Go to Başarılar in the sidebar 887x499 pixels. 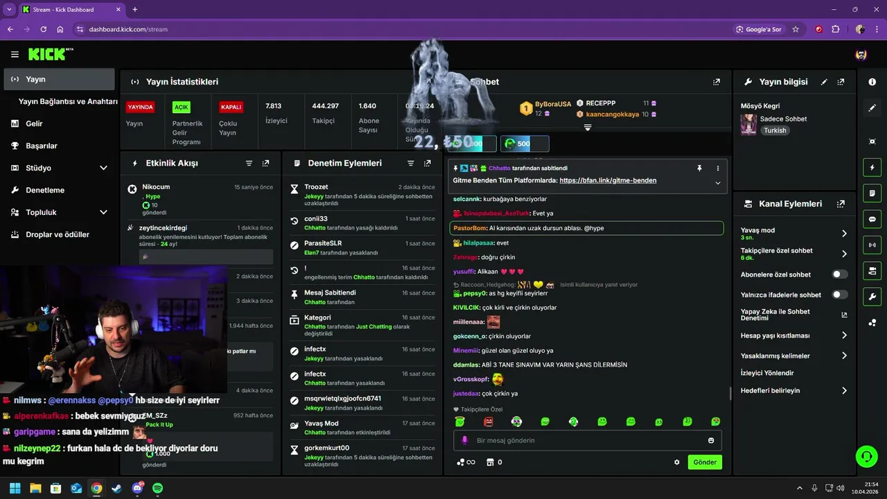pyautogui.click(x=60, y=146)
